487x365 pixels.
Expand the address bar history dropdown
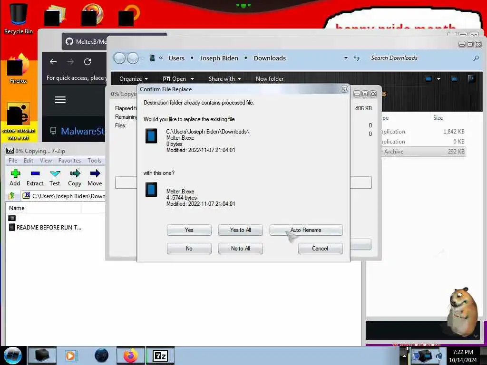tap(346, 58)
